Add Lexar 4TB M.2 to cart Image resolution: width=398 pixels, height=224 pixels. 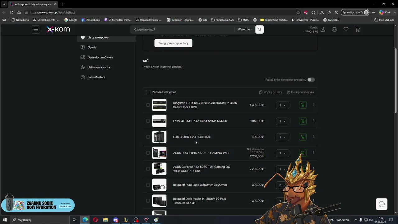[x=303, y=121]
